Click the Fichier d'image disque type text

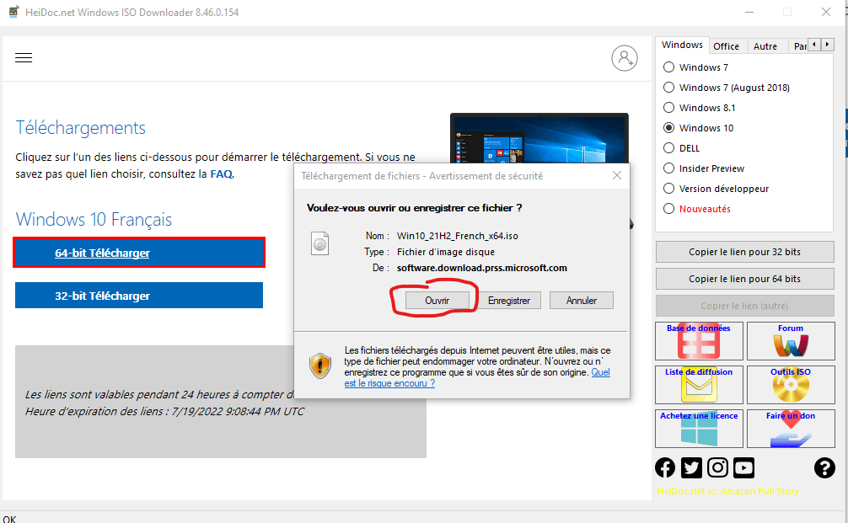click(446, 252)
